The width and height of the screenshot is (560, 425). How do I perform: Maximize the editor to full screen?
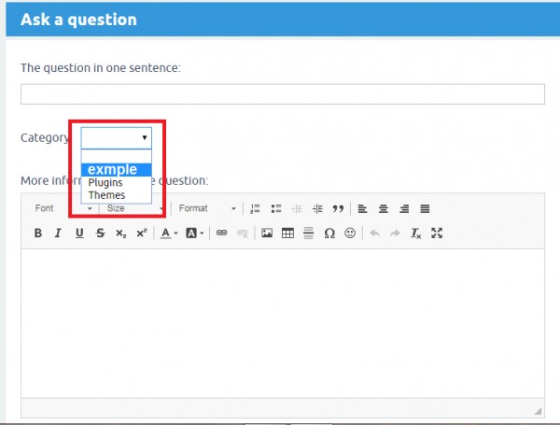point(437,233)
